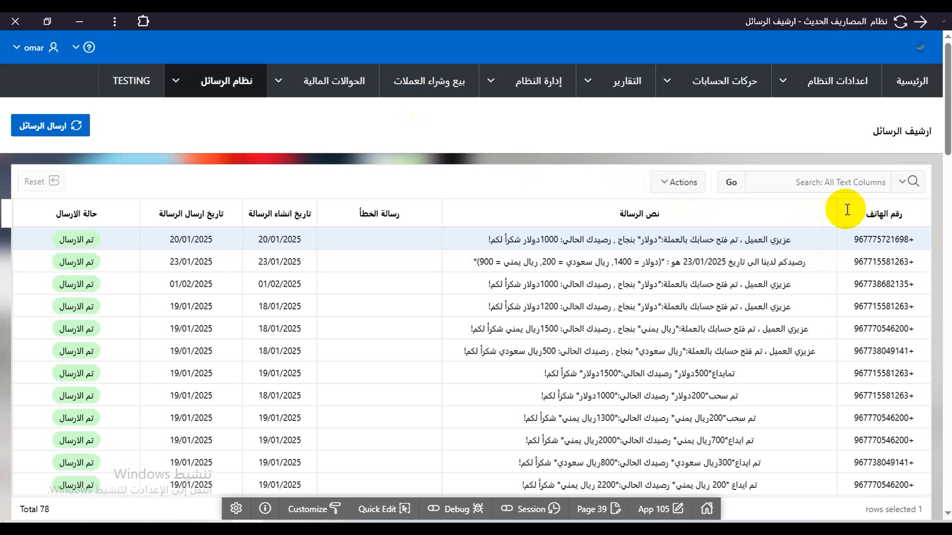This screenshot has height=535, width=952.
Task: Click status badge in the 20/01/2025 row
Action: (x=76, y=239)
